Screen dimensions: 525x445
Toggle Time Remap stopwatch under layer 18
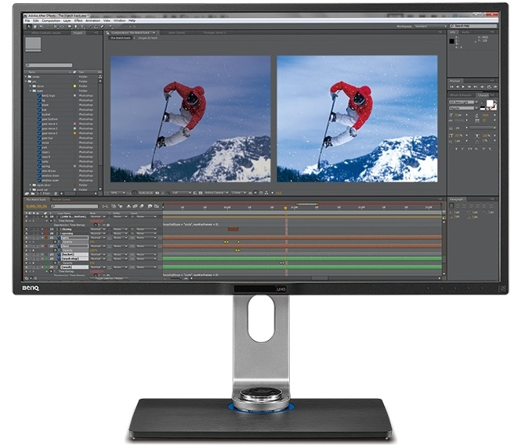point(51,221)
